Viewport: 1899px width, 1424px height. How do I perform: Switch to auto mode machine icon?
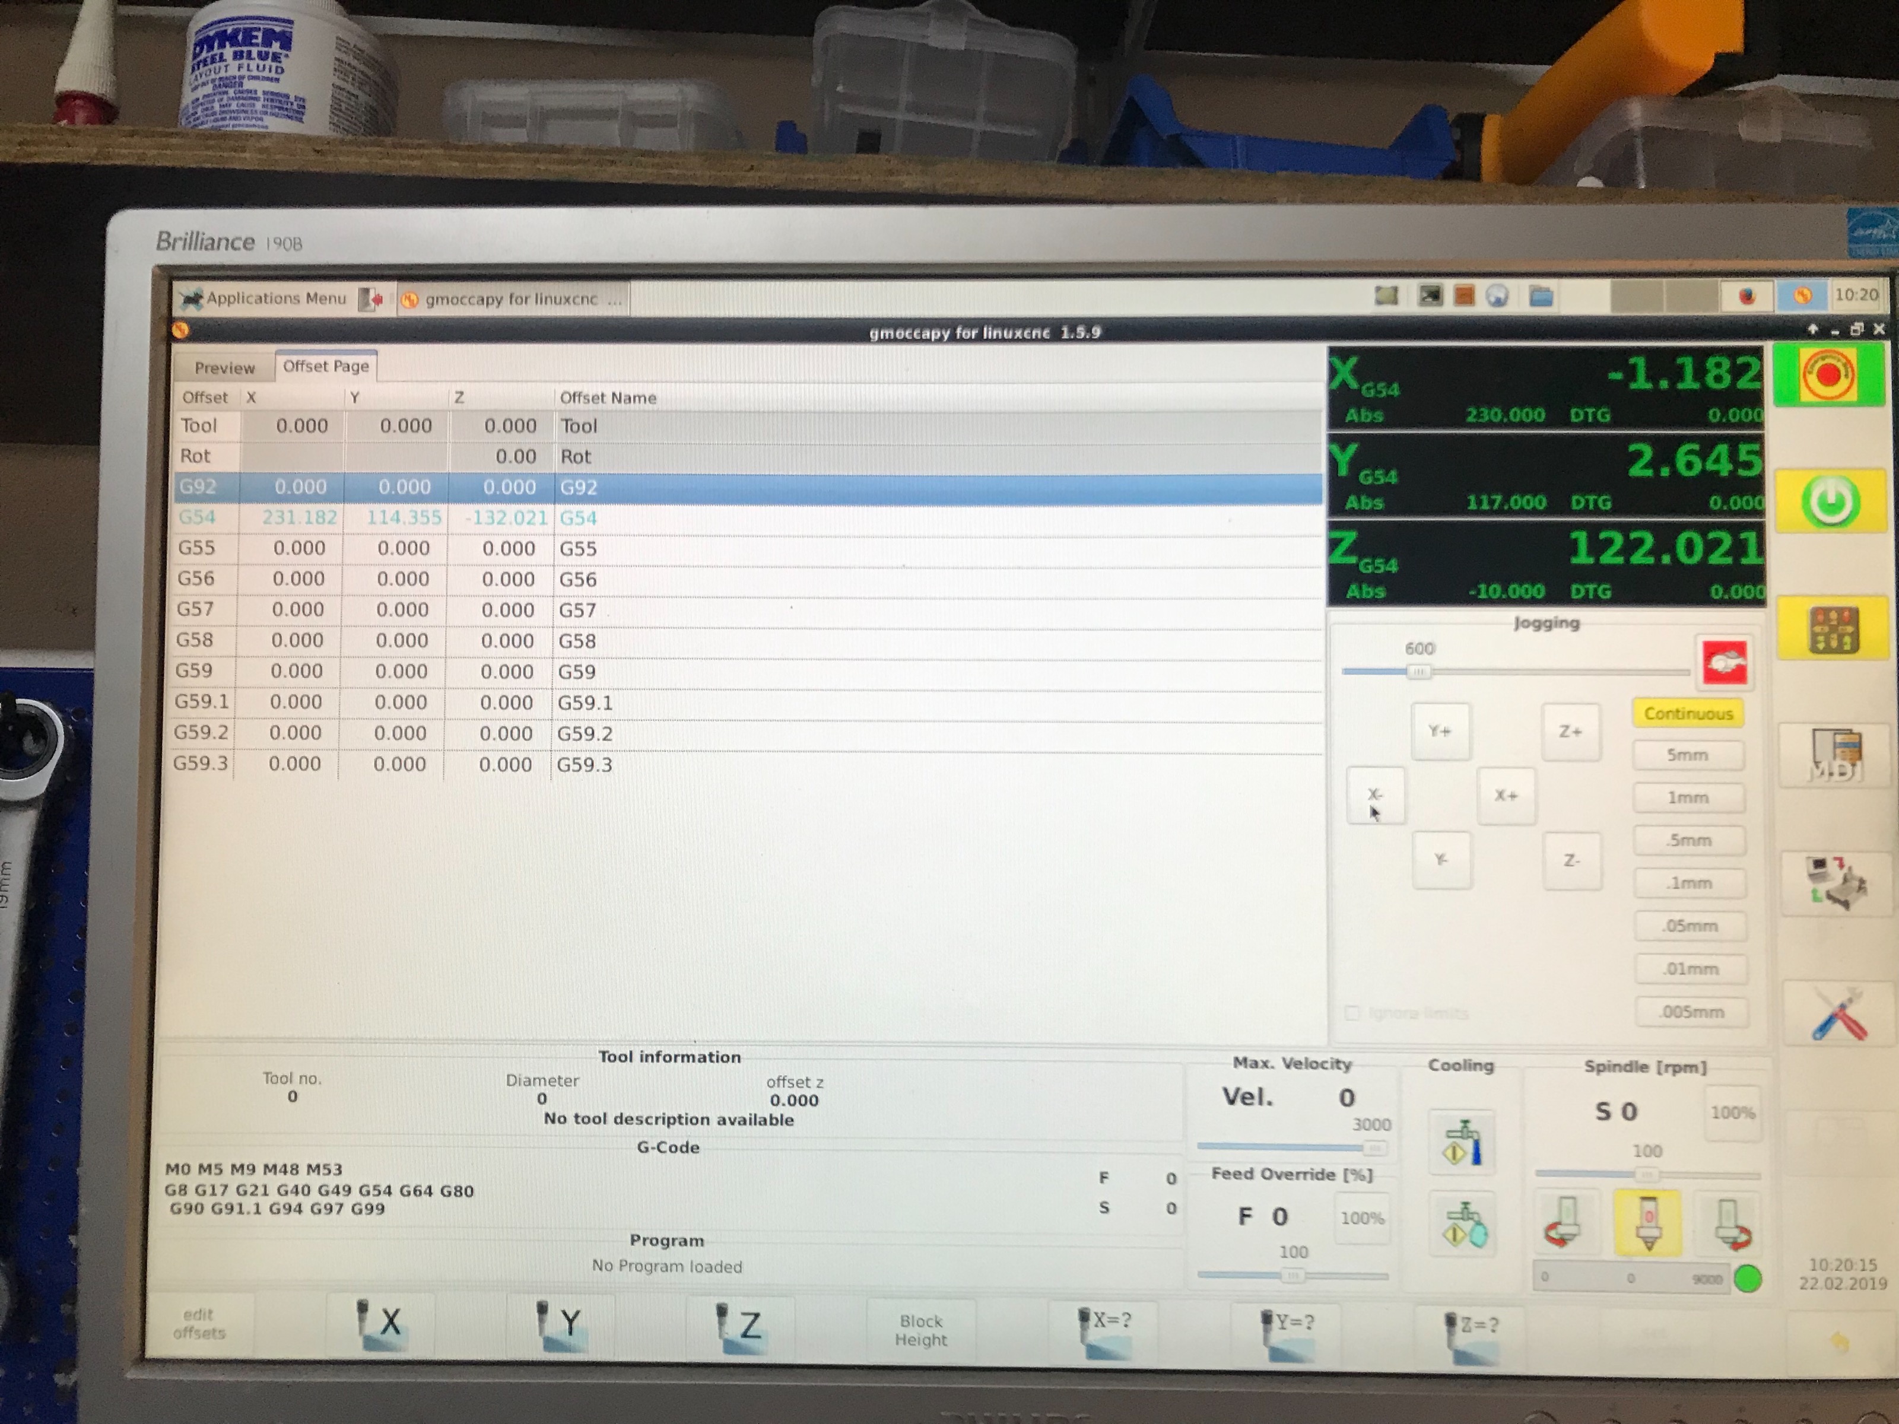(x=1837, y=883)
